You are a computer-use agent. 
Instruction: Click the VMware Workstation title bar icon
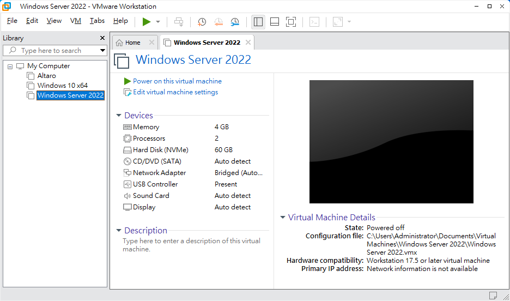[x=6, y=6]
